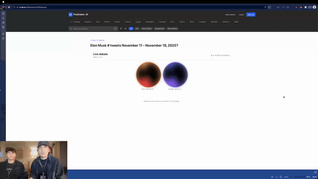Click the top icon in browser sidebar
This screenshot has width=318, height=179.
(x=3, y=13)
